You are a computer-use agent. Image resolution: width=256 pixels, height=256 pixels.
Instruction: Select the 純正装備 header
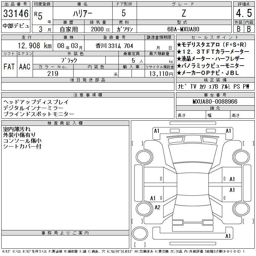[x=215, y=80]
